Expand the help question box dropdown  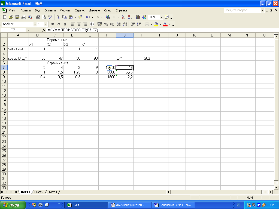click(263, 11)
